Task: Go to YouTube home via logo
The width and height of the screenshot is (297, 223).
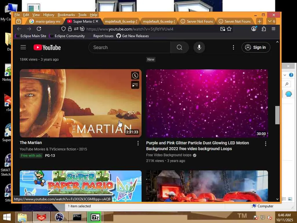Action: pyautogui.click(x=47, y=47)
